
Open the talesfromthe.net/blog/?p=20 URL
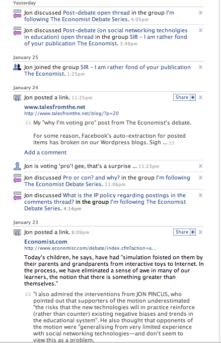71,113
